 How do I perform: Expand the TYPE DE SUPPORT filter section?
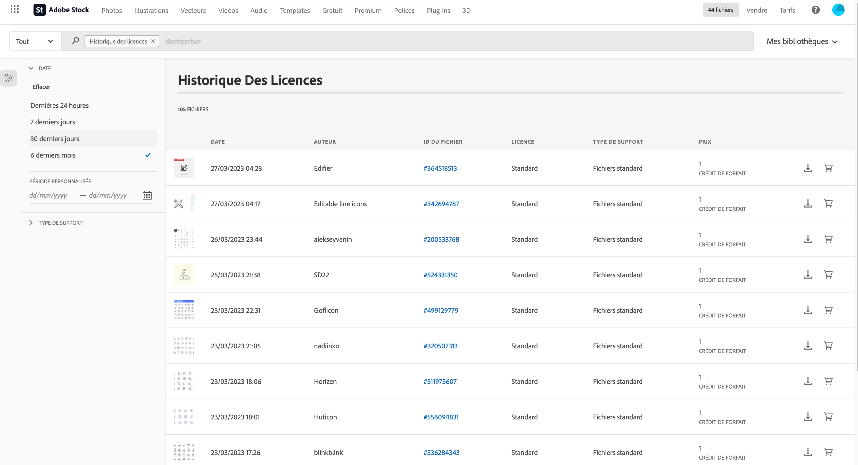[x=60, y=223]
